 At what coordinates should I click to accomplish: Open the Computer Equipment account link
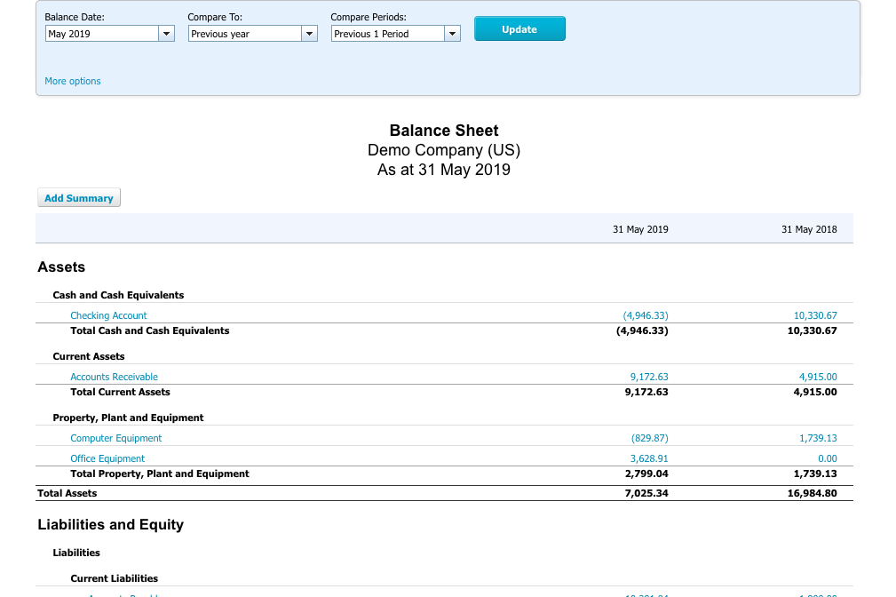tap(116, 438)
